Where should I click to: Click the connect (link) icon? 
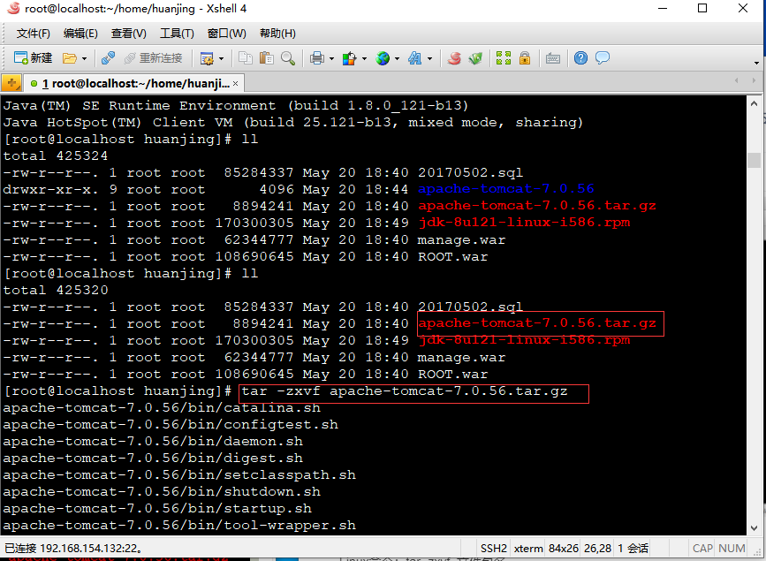[108, 58]
